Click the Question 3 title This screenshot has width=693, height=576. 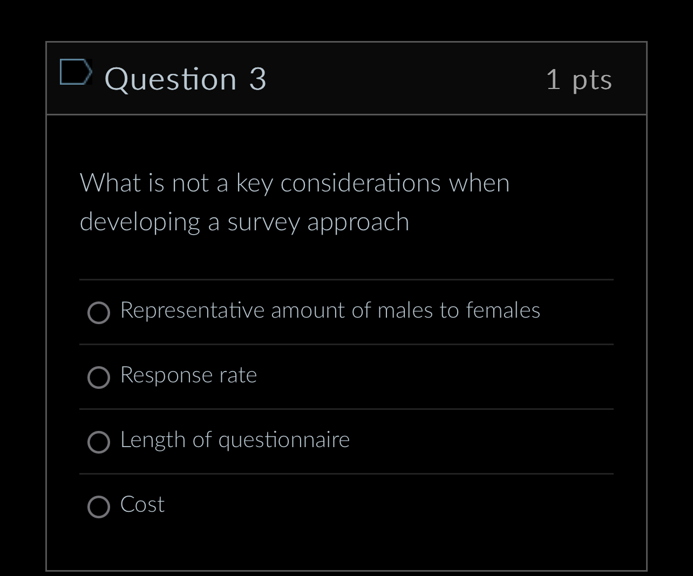tap(186, 79)
